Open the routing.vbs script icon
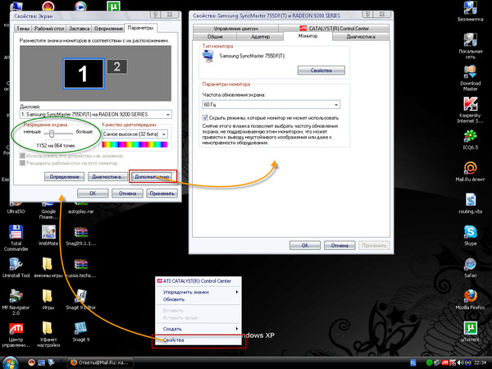 [470, 200]
